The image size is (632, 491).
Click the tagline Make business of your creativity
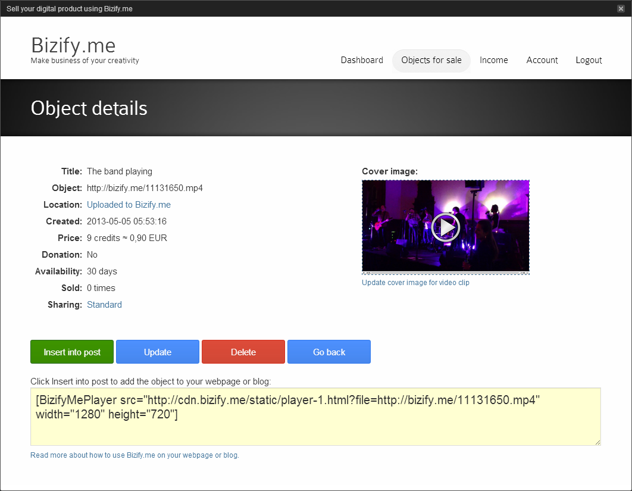click(x=85, y=61)
